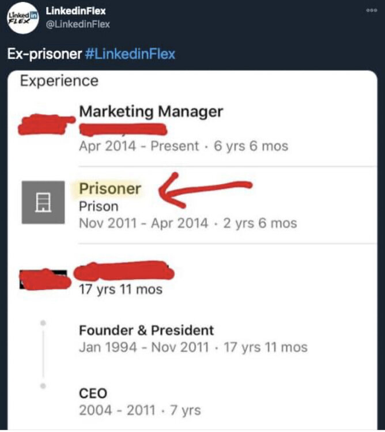
Task: Click the top timeline dot beside Founder & President
Action: coord(43,323)
